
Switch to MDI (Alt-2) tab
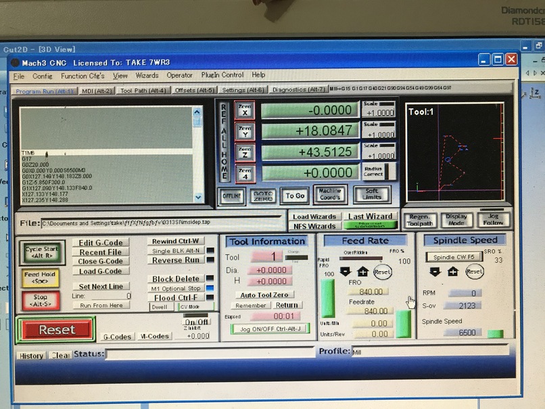96,91
